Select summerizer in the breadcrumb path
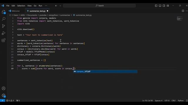 (65, 15)
